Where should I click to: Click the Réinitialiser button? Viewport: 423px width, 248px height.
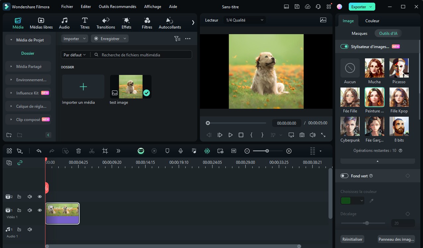352,239
